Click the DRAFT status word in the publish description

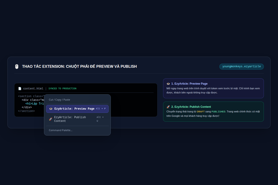201,112
